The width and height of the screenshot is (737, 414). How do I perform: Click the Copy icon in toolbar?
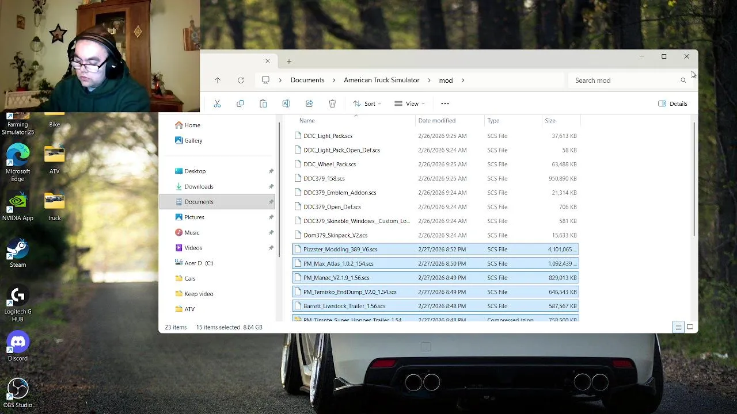[x=240, y=103]
